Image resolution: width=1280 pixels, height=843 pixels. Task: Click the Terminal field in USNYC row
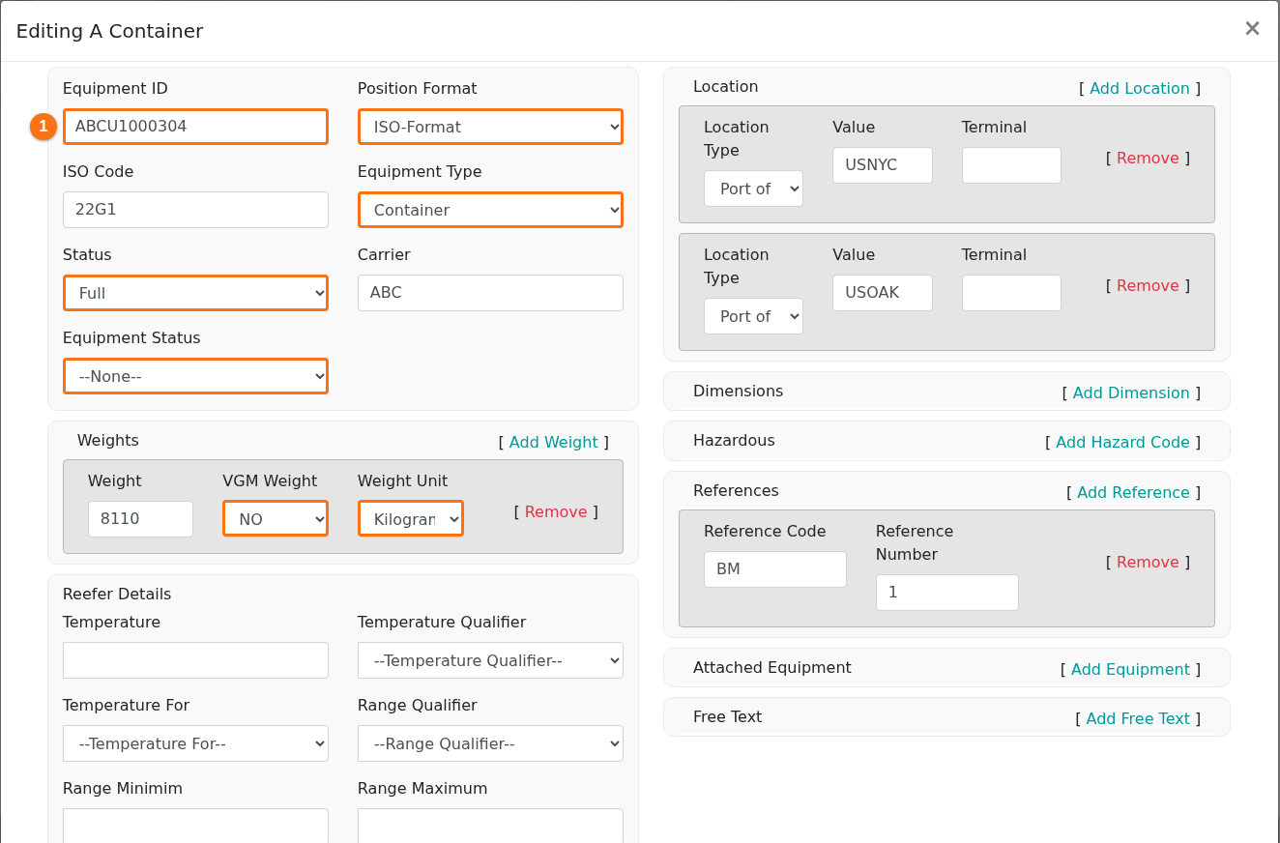(x=1011, y=165)
